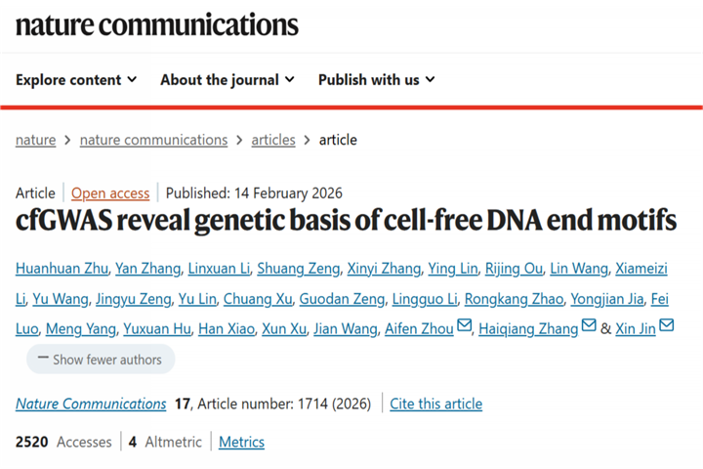This screenshot has height=469, width=703.
Task: Click envelope icon next to Aifen Zhou
Action: coord(465,326)
